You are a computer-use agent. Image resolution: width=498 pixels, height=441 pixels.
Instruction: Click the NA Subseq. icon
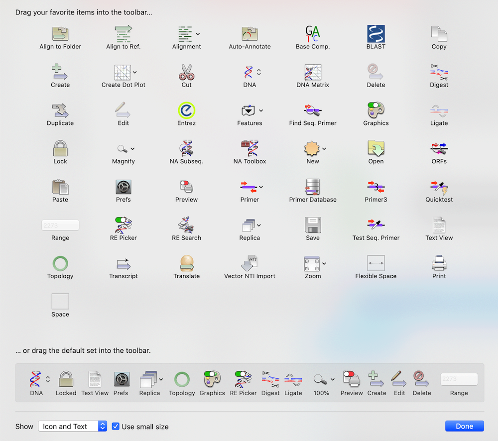(x=186, y=148)
